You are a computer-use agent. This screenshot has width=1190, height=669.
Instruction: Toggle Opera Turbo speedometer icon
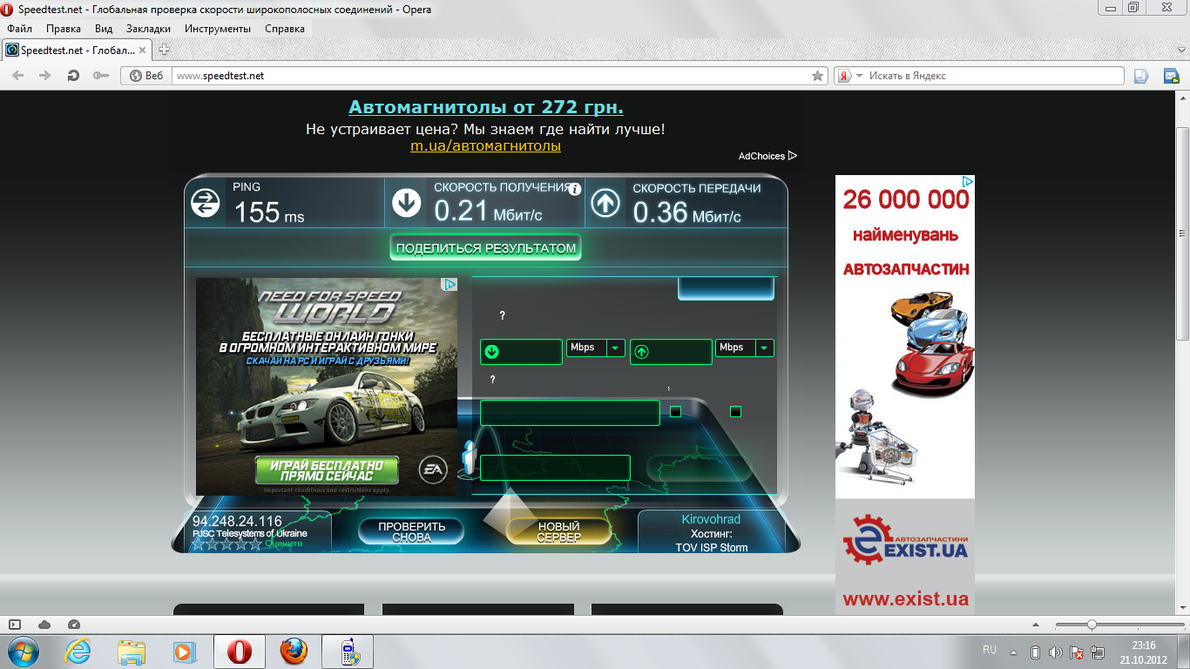(x=73, y=625)
